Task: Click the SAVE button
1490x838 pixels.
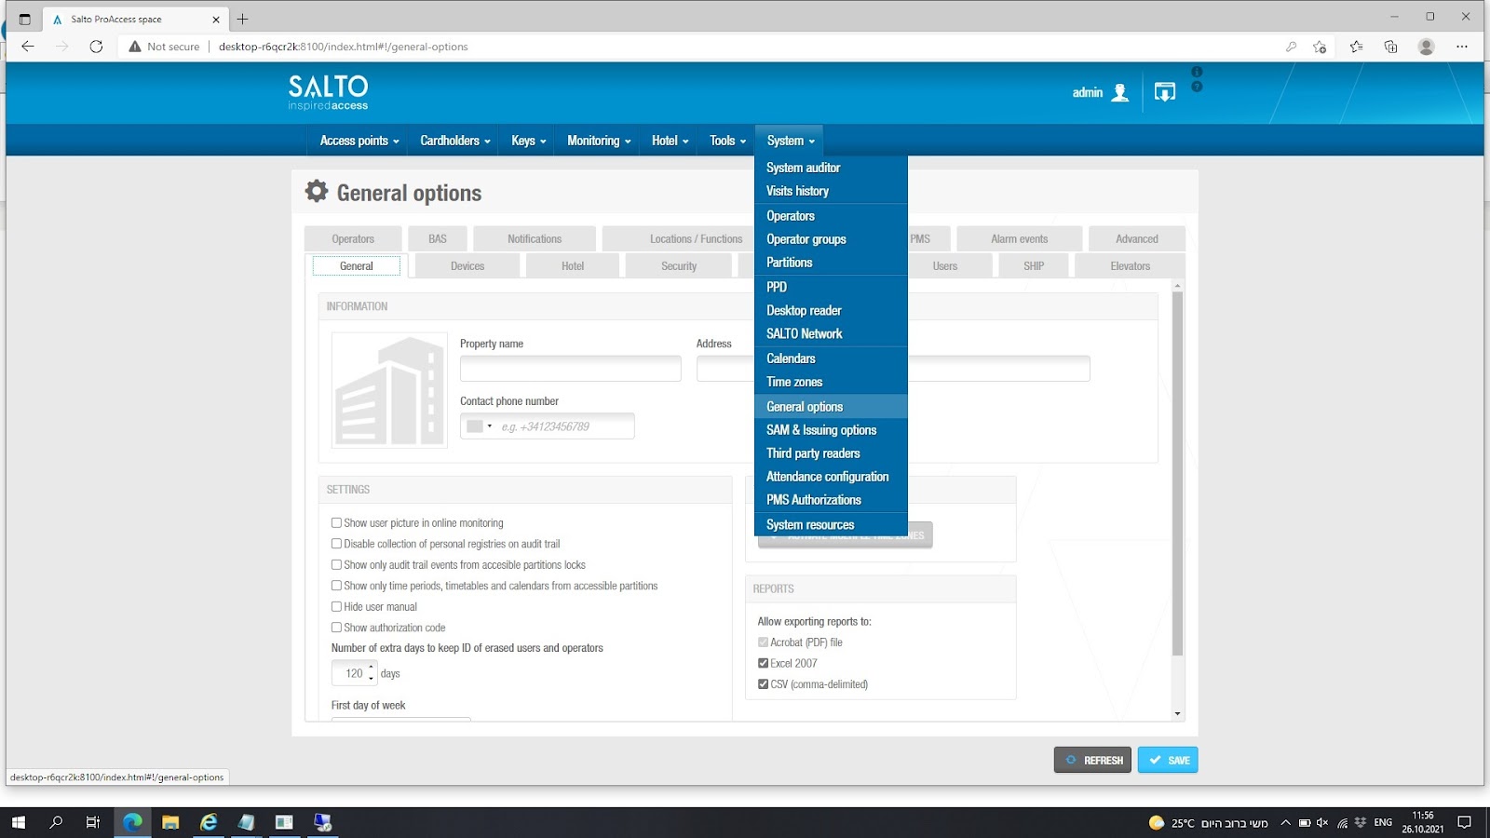Action: click(1168, 760)
